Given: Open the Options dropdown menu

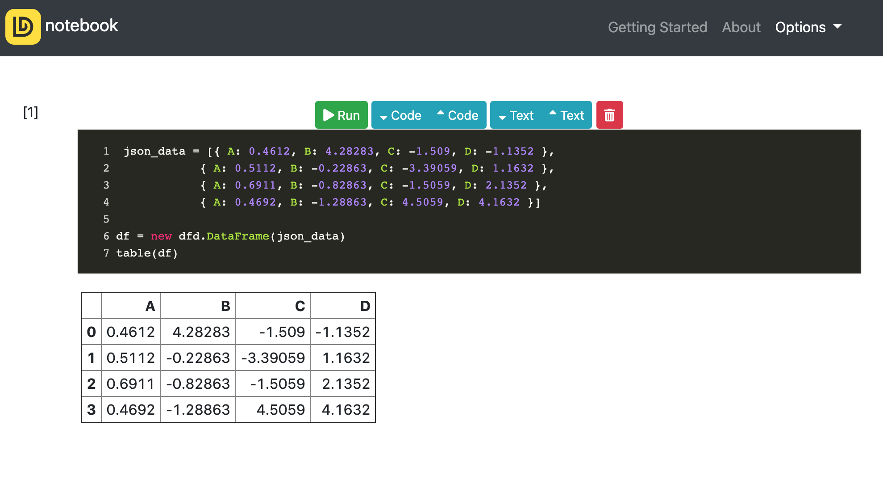Looking at the screenshot, I should point(808,27).
